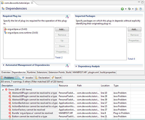The image size is (145, 120).
Task: Open the debug icon's dropdown arrow
Action: 133,9
